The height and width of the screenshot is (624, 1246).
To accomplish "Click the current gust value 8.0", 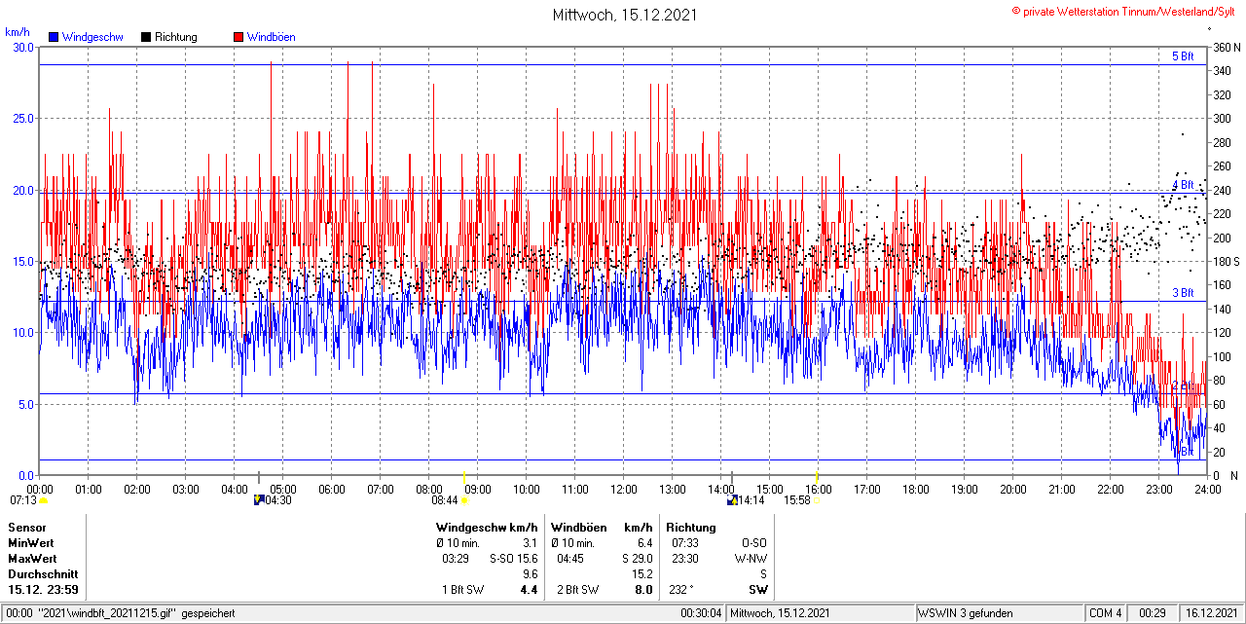I will [x=642, y=590].
